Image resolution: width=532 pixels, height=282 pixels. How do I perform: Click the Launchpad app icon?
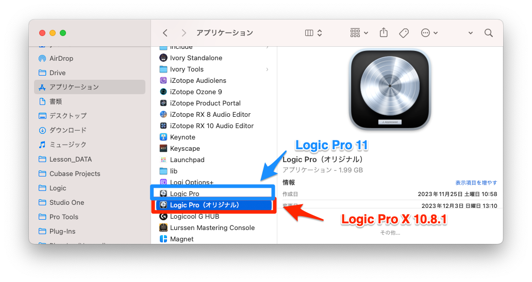pyautogui.click(x=163, y=160)
